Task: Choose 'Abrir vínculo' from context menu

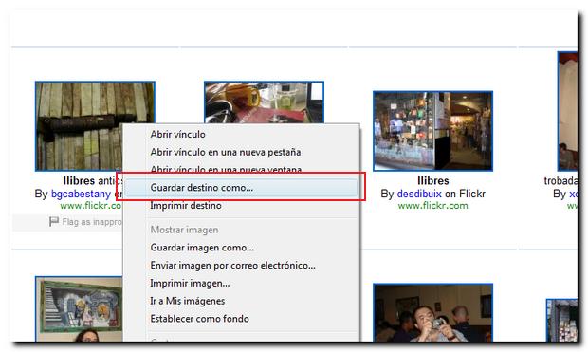Action: click(x=177, y=135)
